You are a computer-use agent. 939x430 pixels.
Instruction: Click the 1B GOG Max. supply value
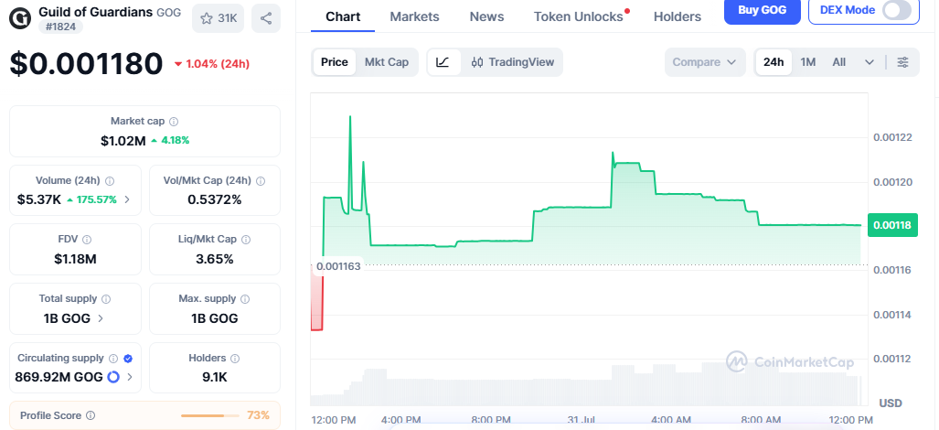[214, 318]
